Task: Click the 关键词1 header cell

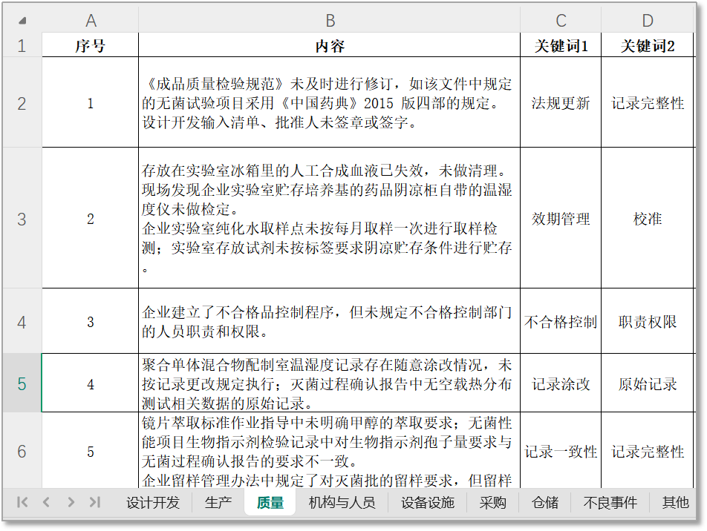Action: [561, 46]
